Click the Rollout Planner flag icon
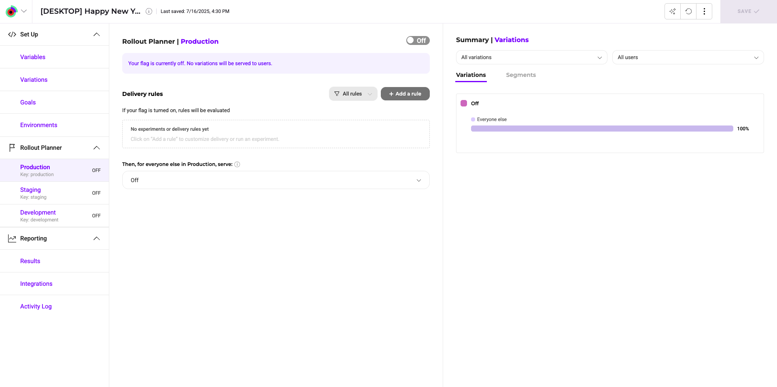Viewport: 777px width, 387px height. click(12, 148)
